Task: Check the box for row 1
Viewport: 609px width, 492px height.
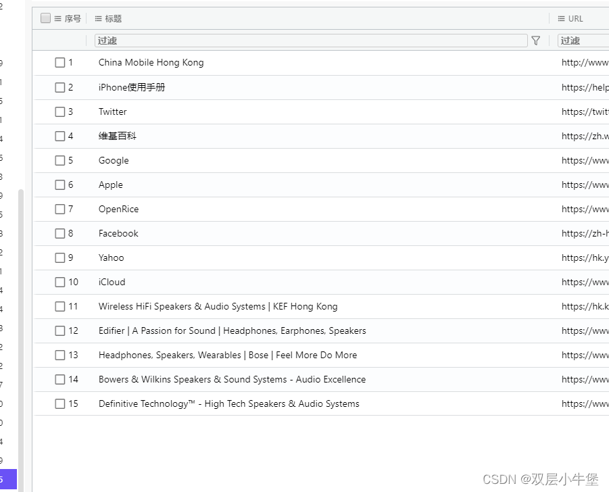Action: (x=59, y=63)
